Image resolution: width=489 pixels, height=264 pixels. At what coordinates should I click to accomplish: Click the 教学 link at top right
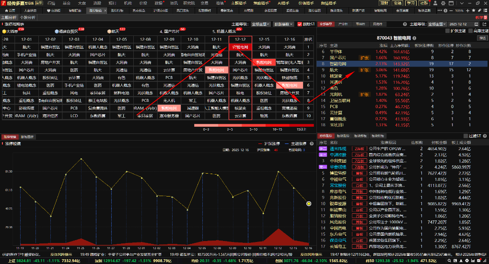tap(479, 17)
